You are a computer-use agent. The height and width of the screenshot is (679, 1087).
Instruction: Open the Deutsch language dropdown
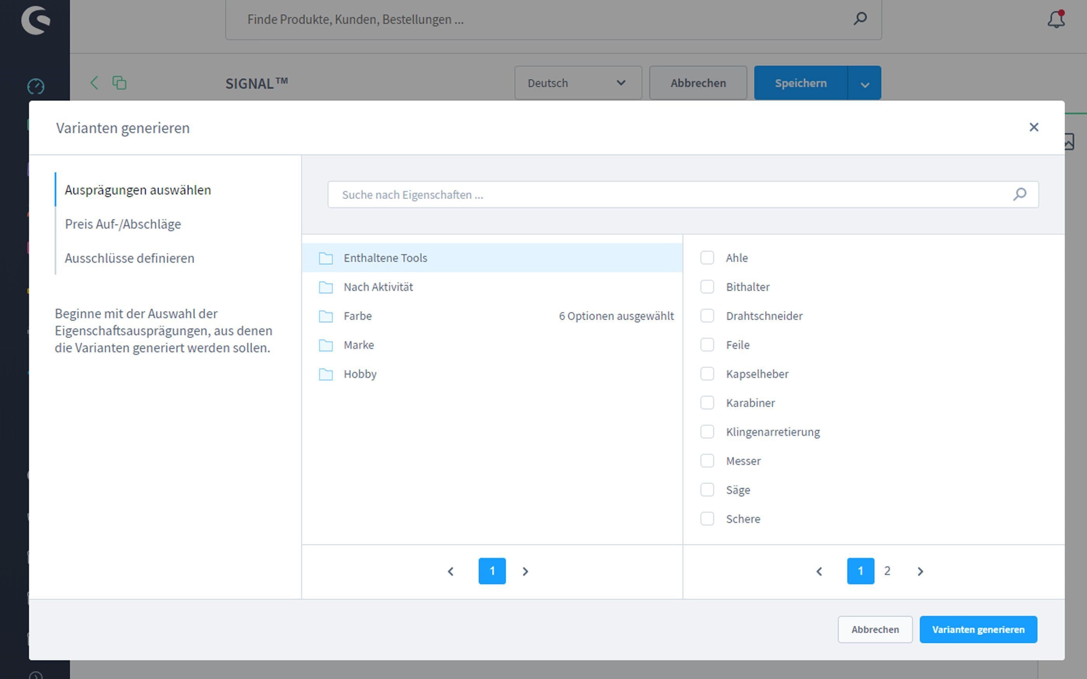[578, 83]
